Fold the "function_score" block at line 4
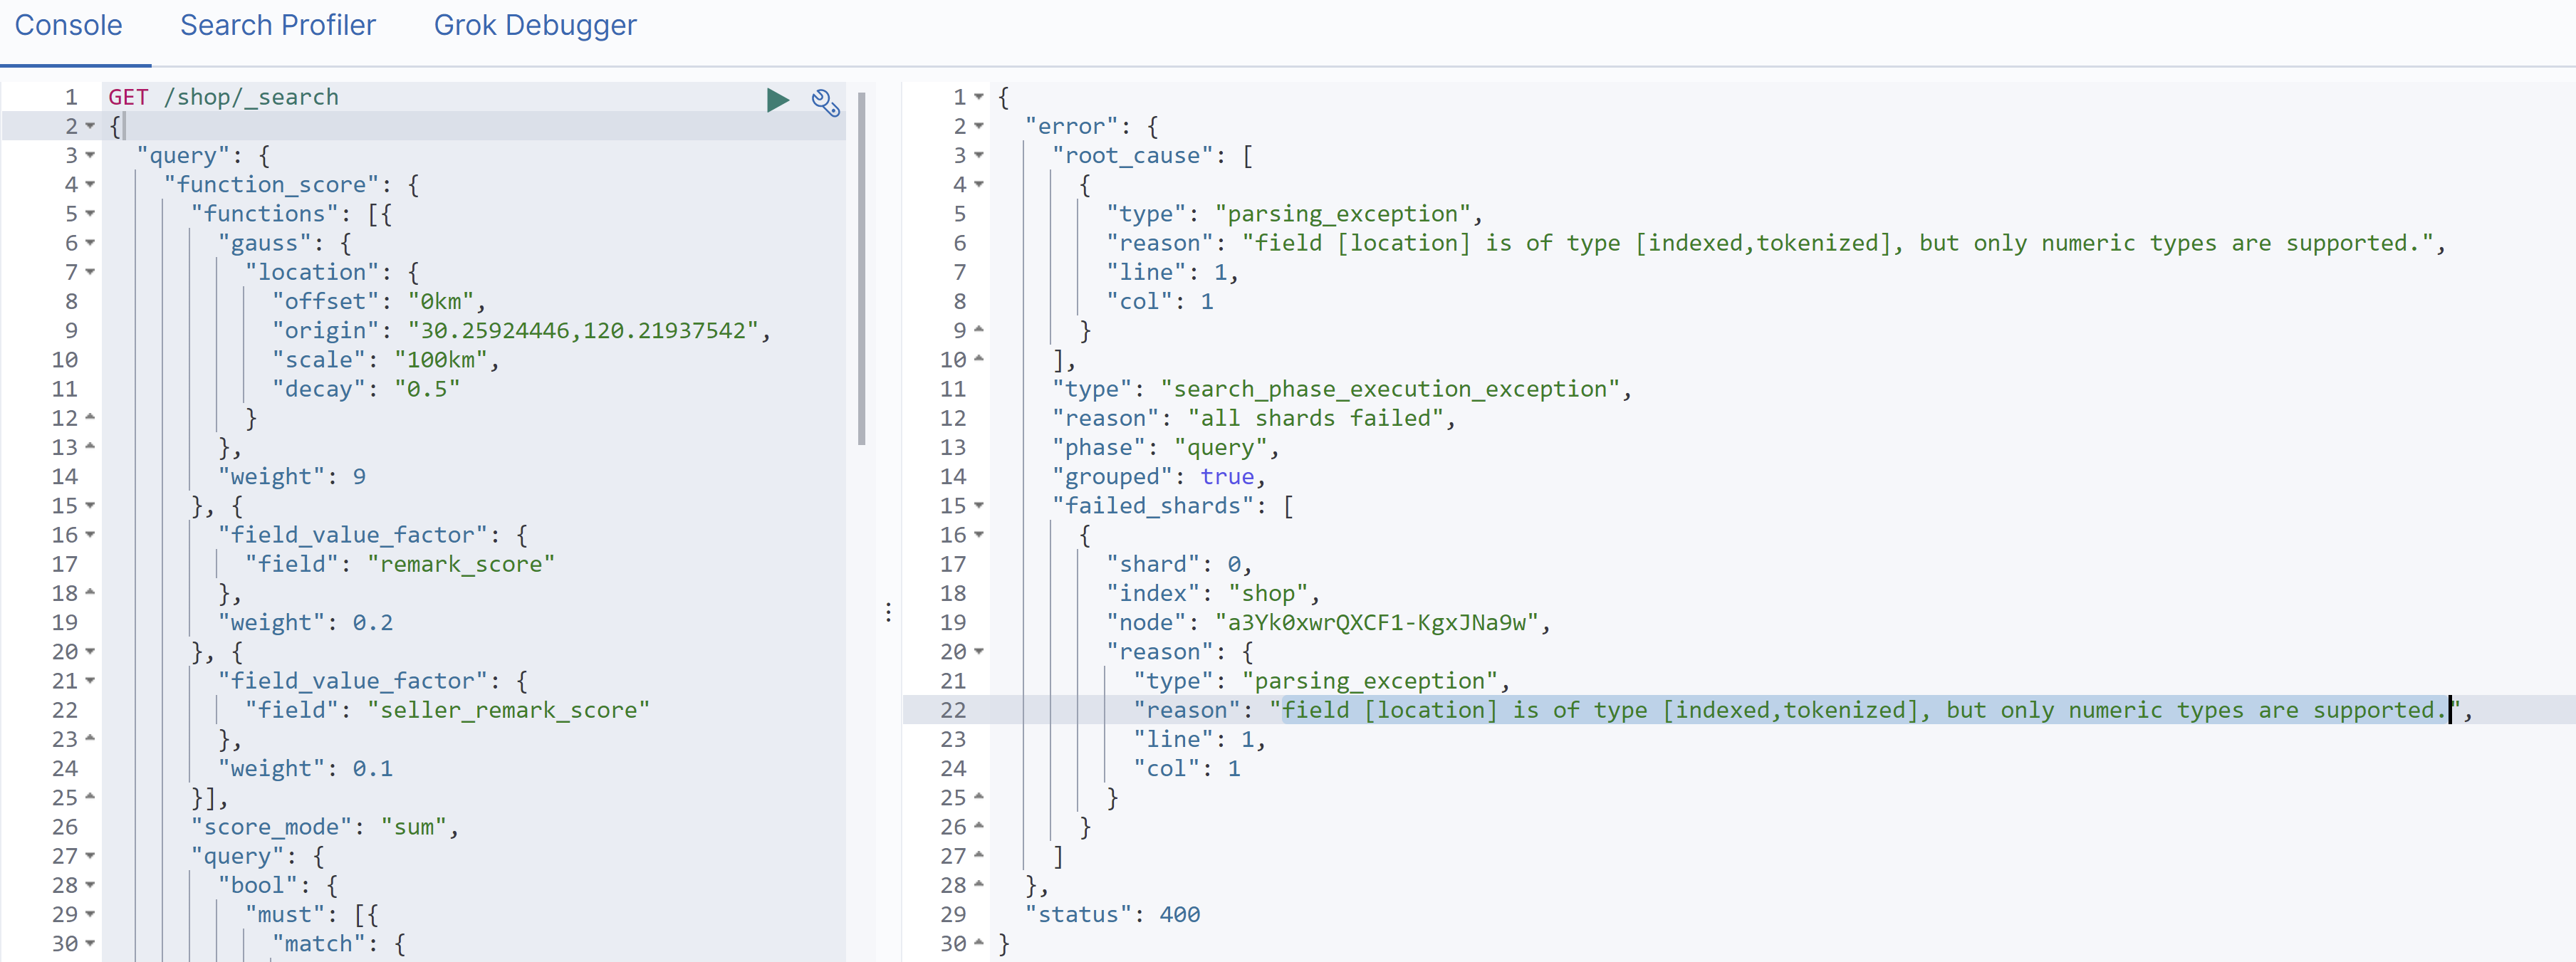Image resolution: width=2576 pixels, height=962 pixels. [x=91, y=184]
